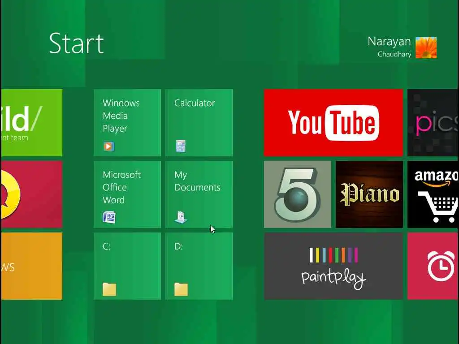This screenshot has width=459, height=344.
Task: Click the Calculator icon in its tile
Action: [181, 146]
